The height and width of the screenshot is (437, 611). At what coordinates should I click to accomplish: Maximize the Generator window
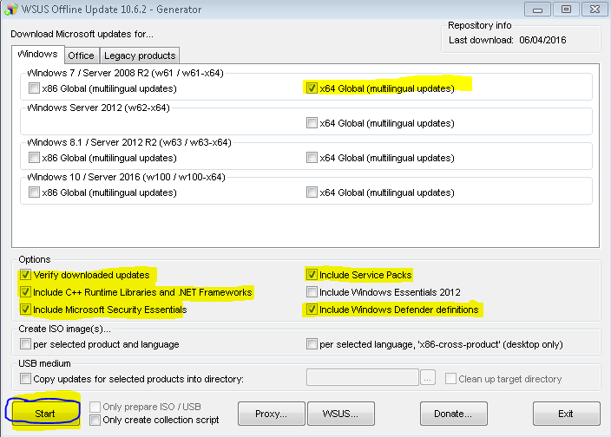(x=566, y=10)
